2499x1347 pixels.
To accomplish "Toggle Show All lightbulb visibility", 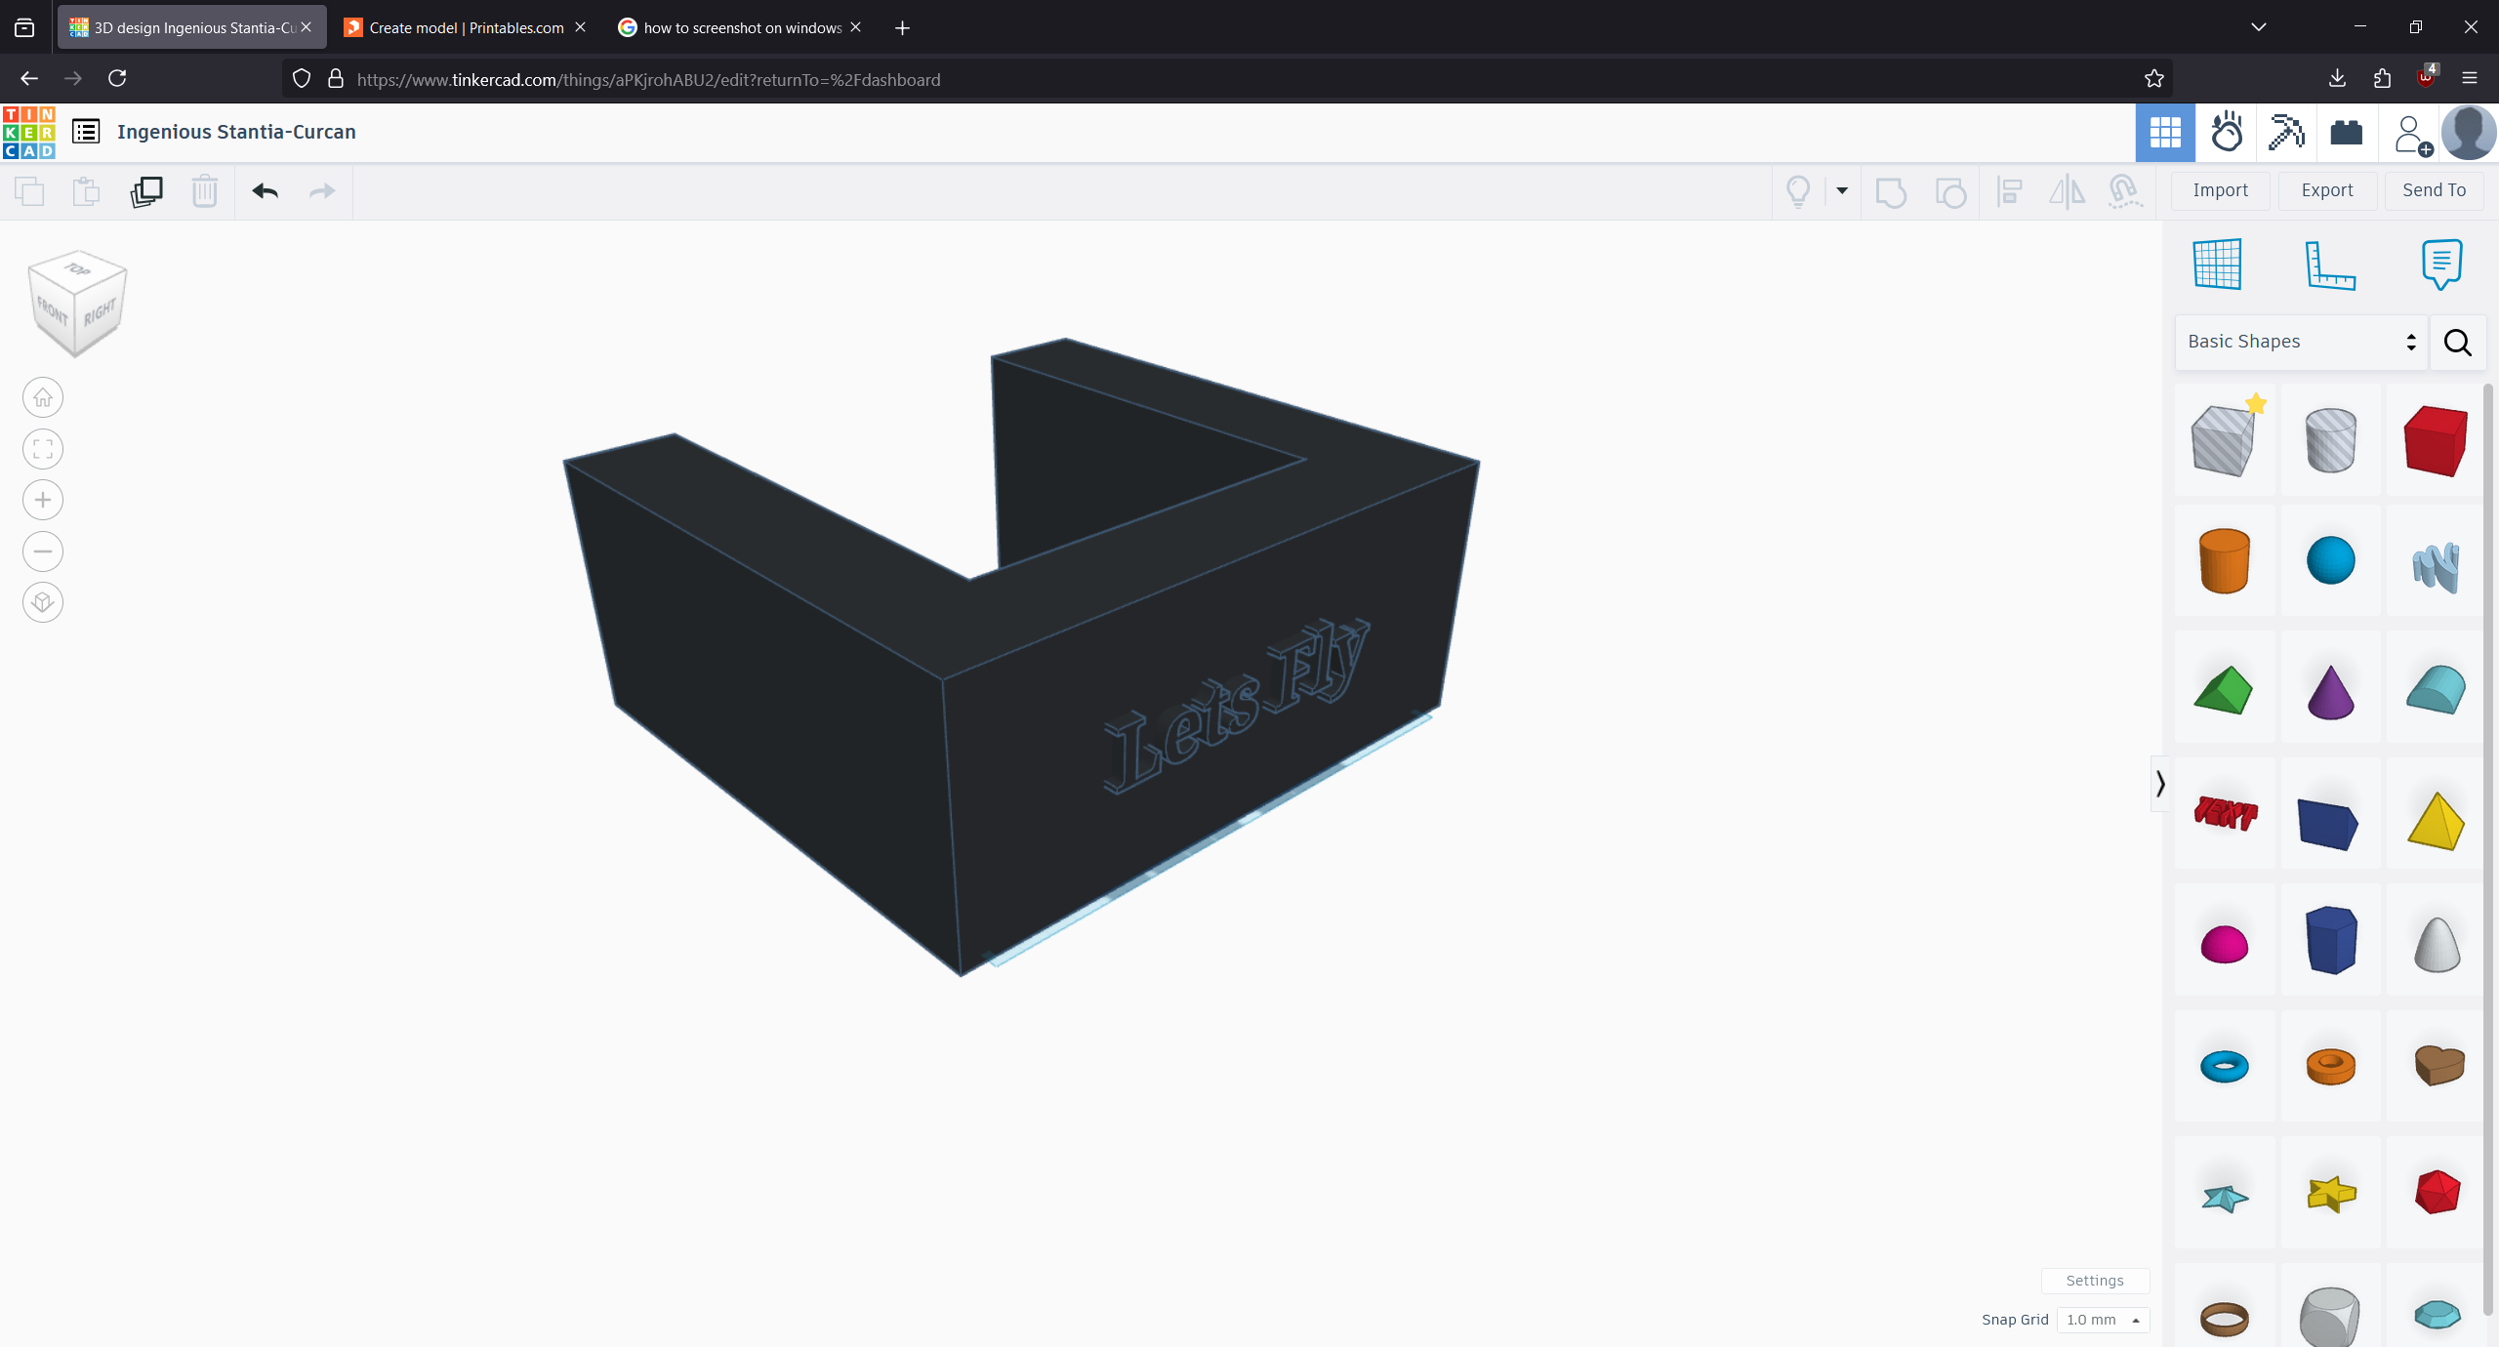I will coord(1798,191).
